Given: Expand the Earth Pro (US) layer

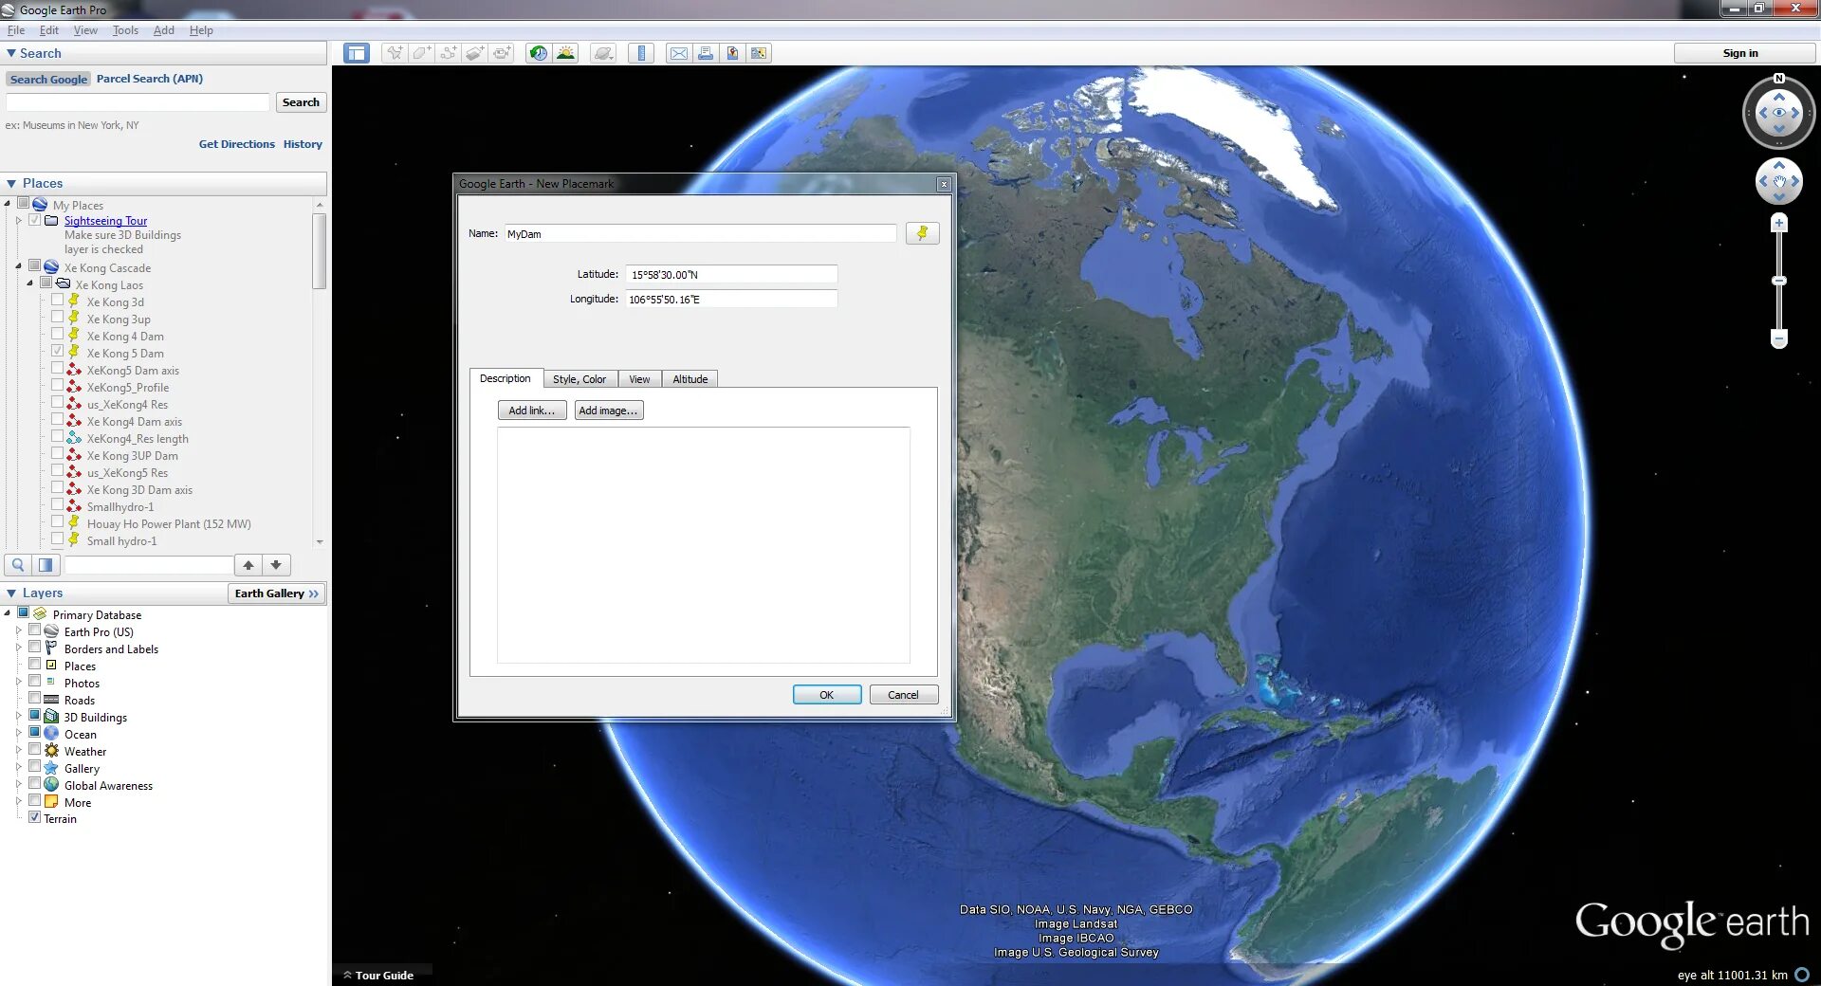Looking at the screenshot, I should (18, 630).
